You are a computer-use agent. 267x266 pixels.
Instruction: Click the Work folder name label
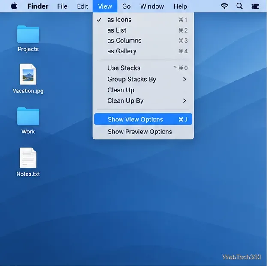point(28,132)
